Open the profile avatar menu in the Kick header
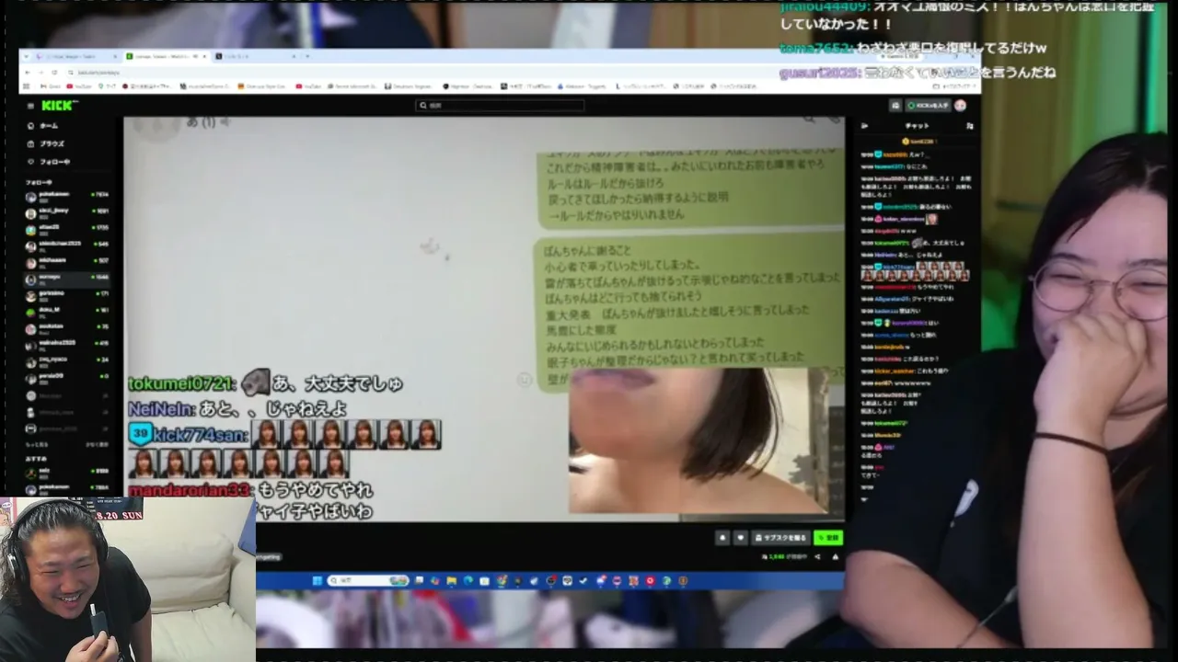This screenshot has width=1178, height=662. [x=961, y=106]
